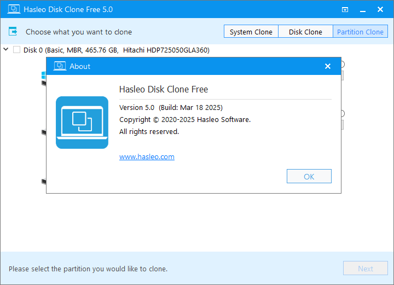Select the Partition Clone tab

coord(360,32)
